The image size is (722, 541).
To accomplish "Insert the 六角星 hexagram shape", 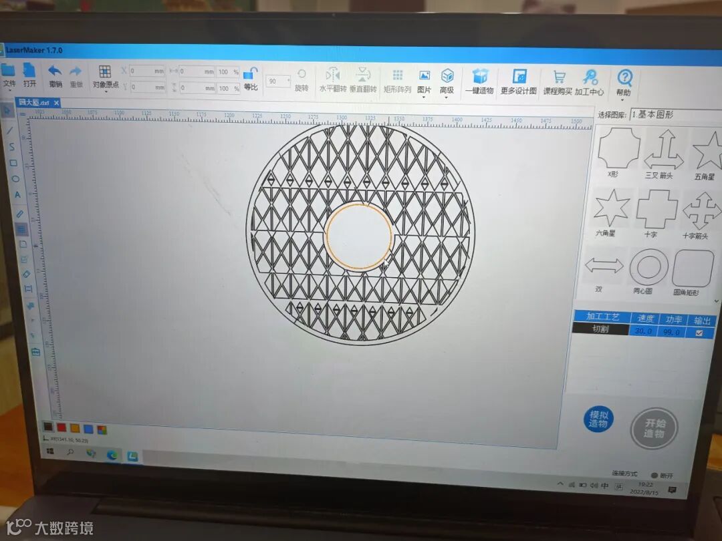I will 612,208.
